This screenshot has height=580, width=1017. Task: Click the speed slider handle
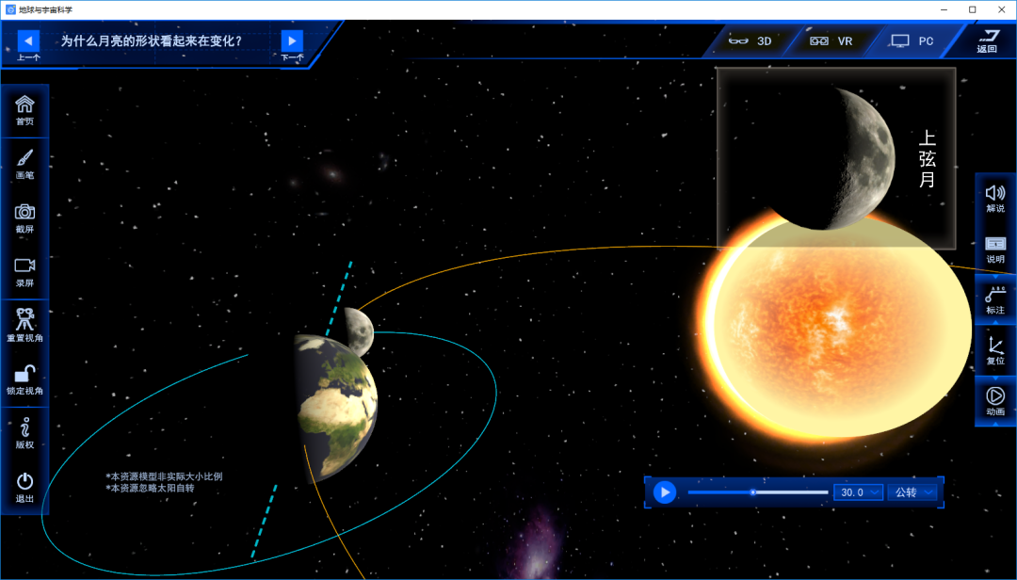point(753,492)
